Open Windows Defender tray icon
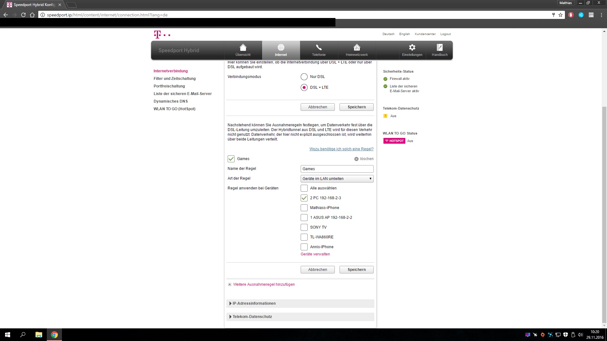The image size is (607, 341). pyautogui.click(x=566, y=335)
